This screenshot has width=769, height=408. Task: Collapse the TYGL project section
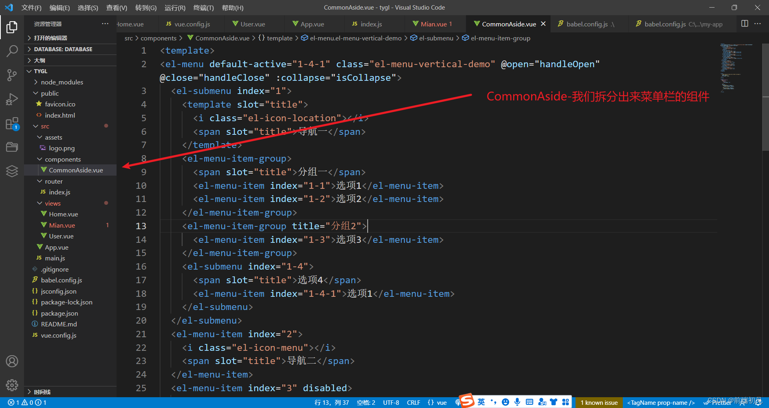pyautogui.click(x=70, y=71)
